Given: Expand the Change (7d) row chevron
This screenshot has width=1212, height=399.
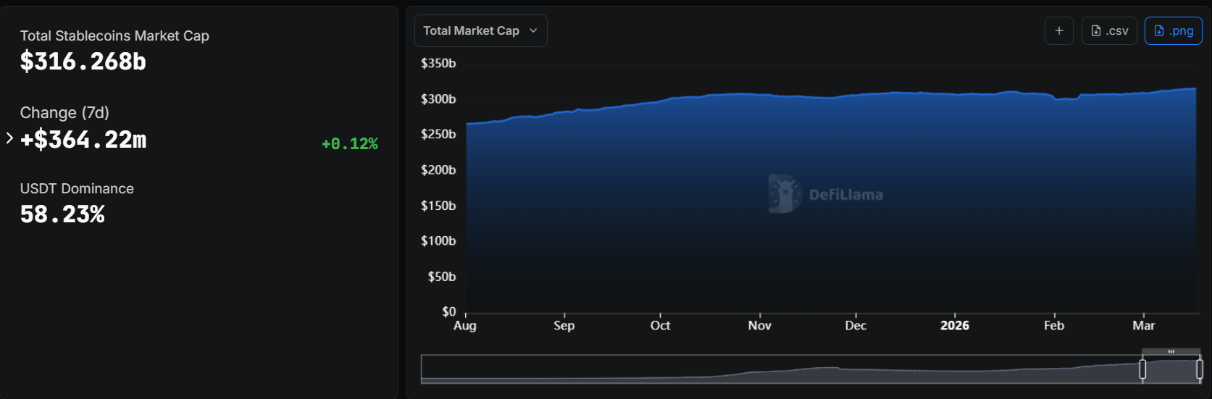Looking at the screenshot, I should click(x=9, y=138).
